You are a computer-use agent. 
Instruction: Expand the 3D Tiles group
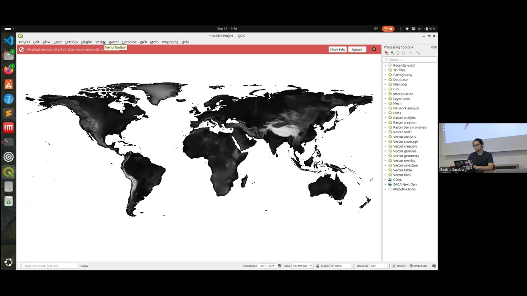(385, 70)
